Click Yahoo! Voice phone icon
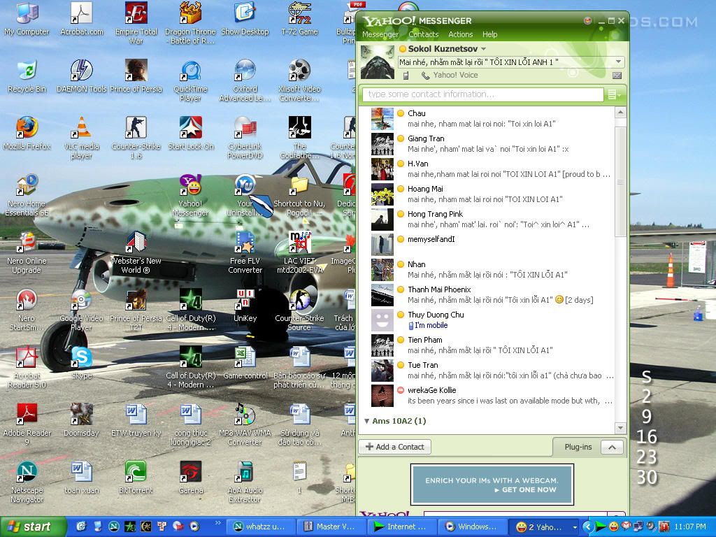 click(x=425, y=76)
